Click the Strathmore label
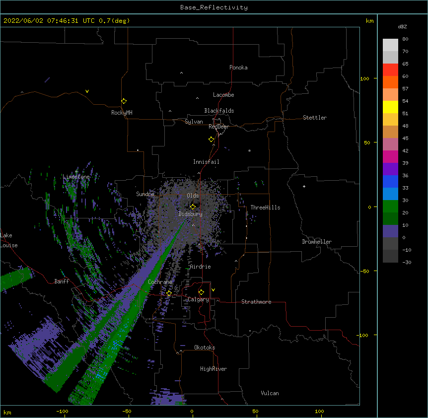The width and height of the screenshot is (428, 418). (256, 302)
